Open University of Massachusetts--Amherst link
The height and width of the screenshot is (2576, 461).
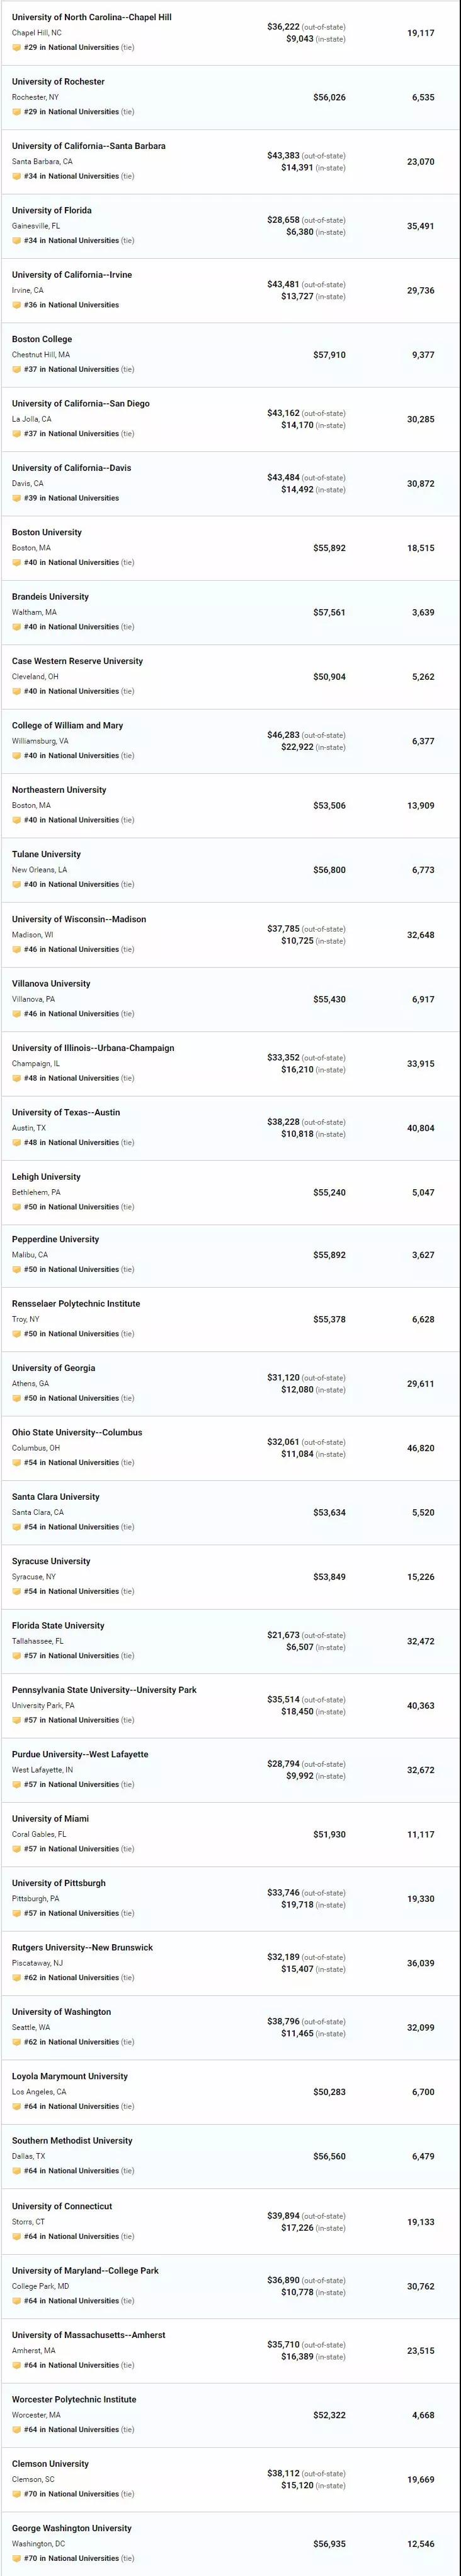click(x=89, y=2335)
